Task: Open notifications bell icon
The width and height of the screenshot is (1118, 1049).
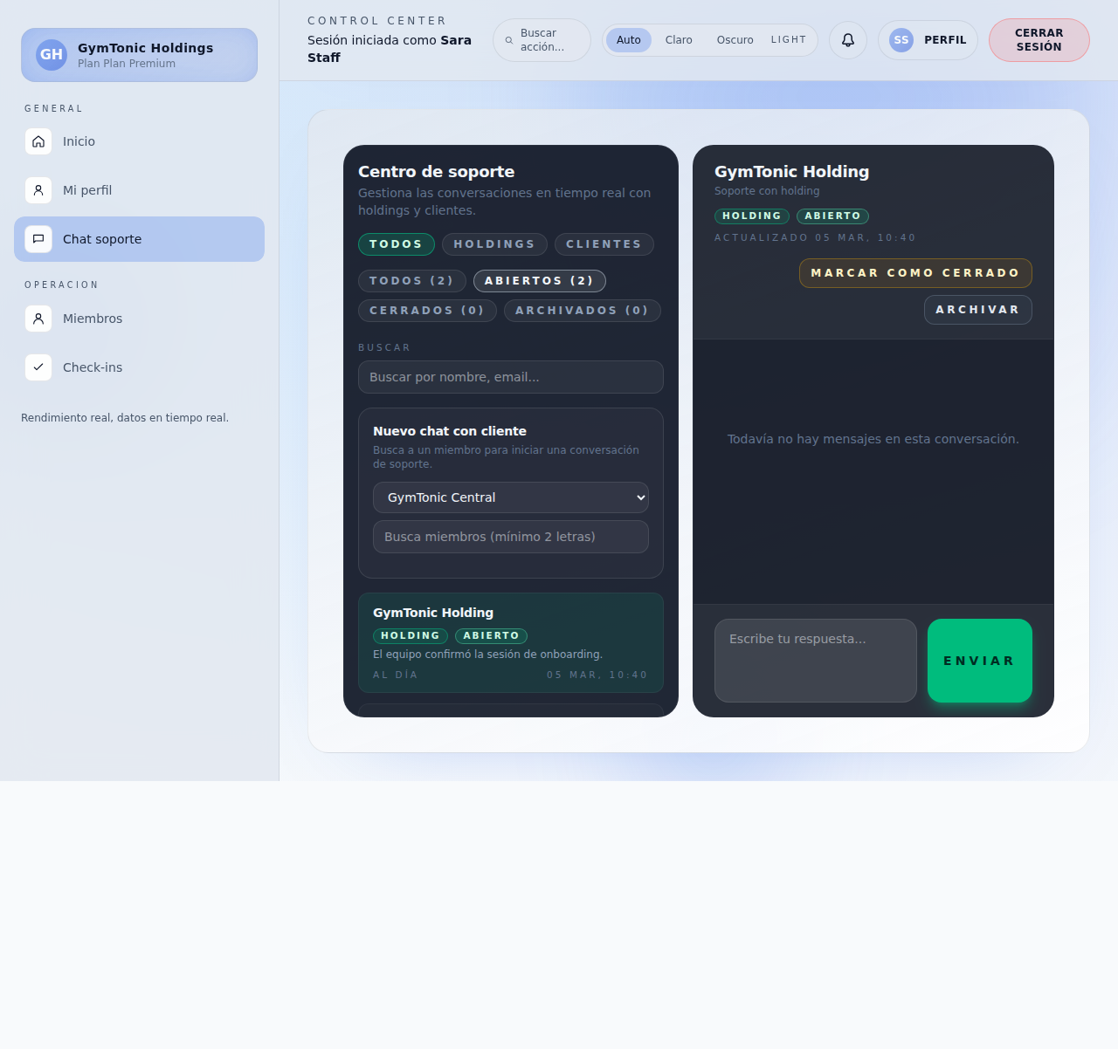Action: (x=847, y=40)
